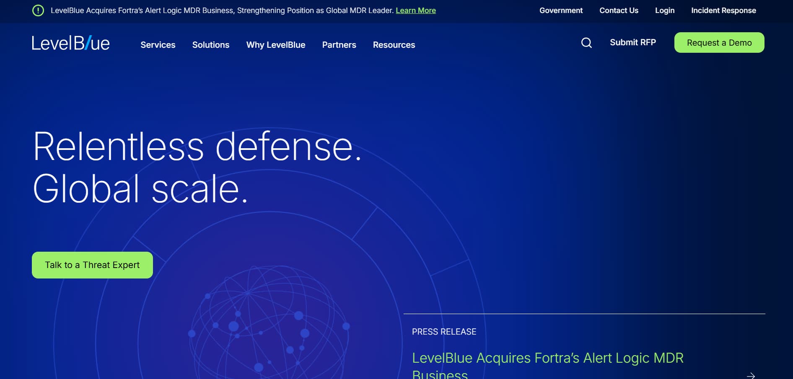
Task: Click the alert icon in the announcement banner
Action: coord(38,10)
